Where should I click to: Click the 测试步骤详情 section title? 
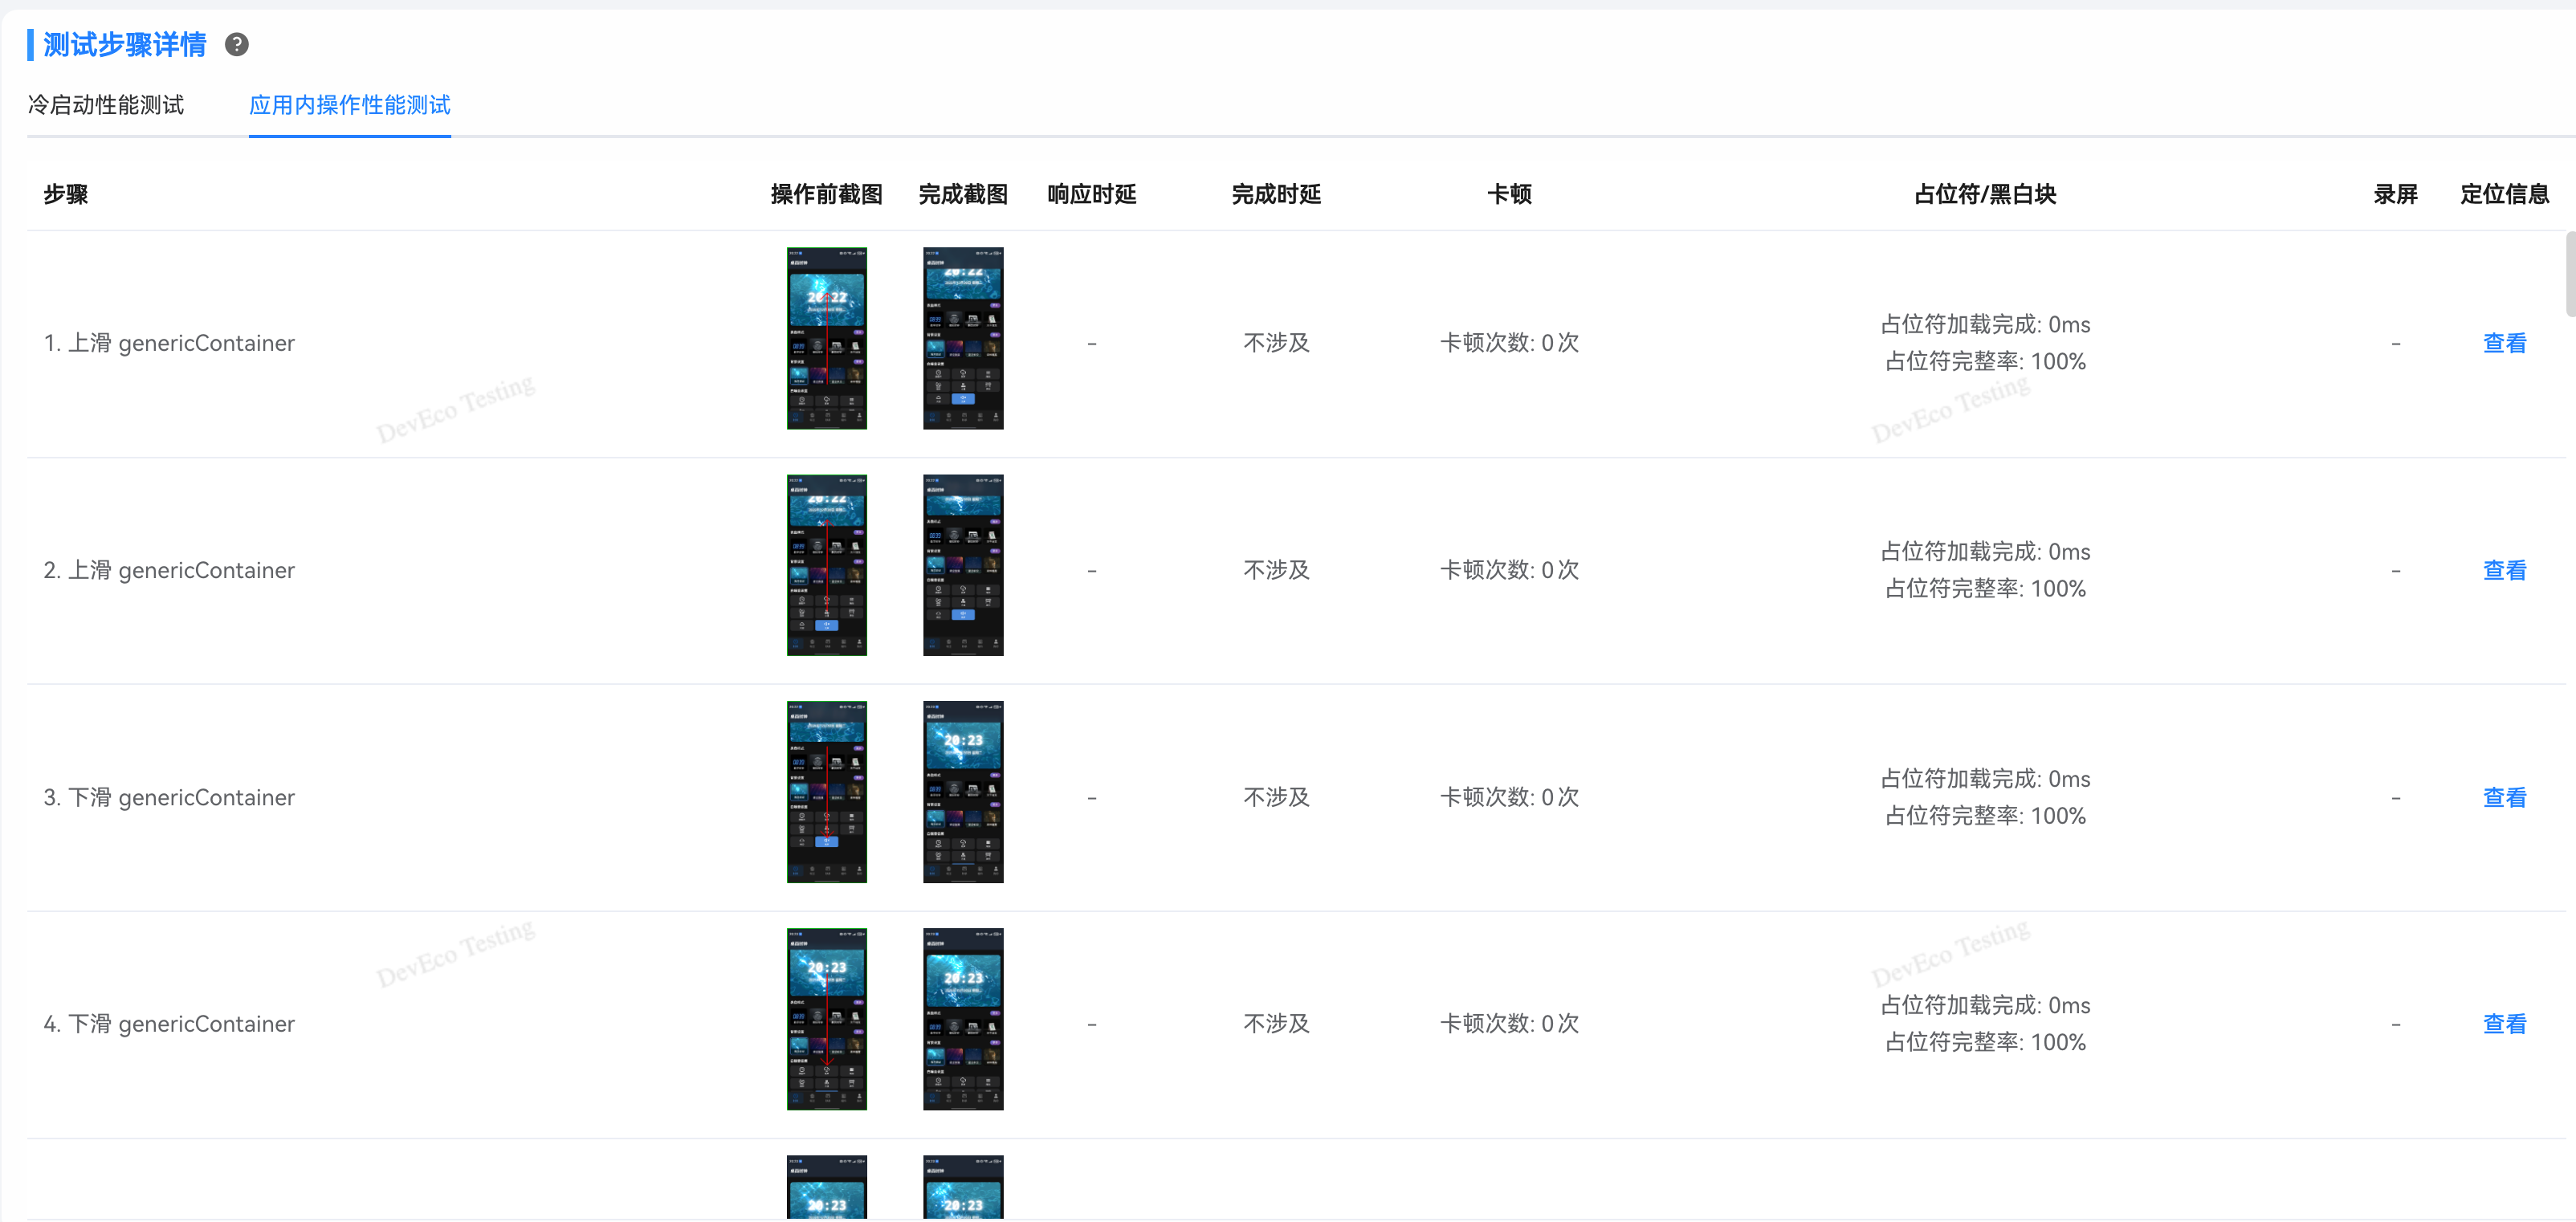point(125,44)
